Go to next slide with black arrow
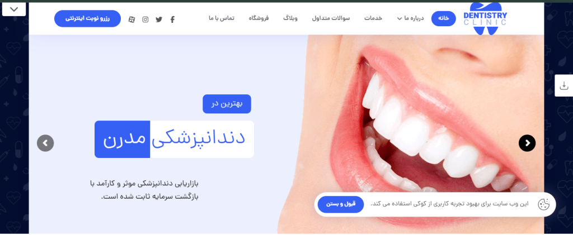573x235 pixels. tap(527, 143)
